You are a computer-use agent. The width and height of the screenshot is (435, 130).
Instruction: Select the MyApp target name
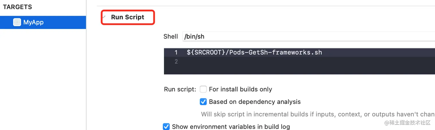click(x=33, y=22)
